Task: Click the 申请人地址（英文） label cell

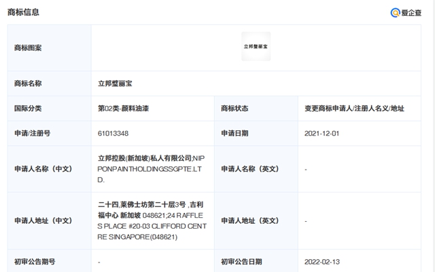Action: click(256, 220)
